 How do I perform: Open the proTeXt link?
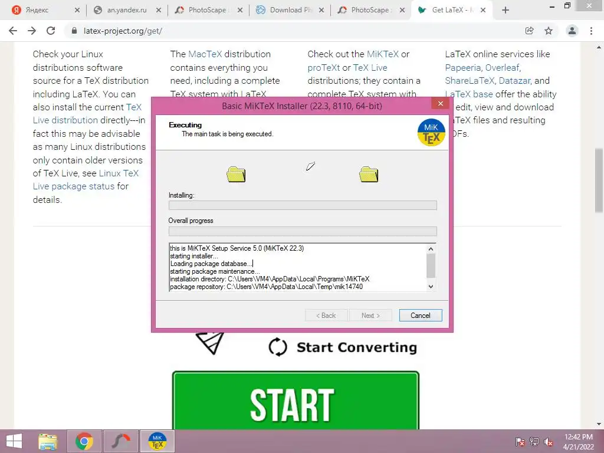[x=324, y=68]
